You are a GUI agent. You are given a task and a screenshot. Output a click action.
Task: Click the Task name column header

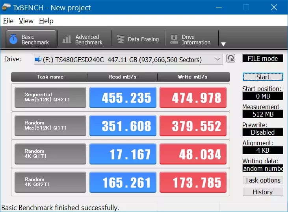pos(50,77)
